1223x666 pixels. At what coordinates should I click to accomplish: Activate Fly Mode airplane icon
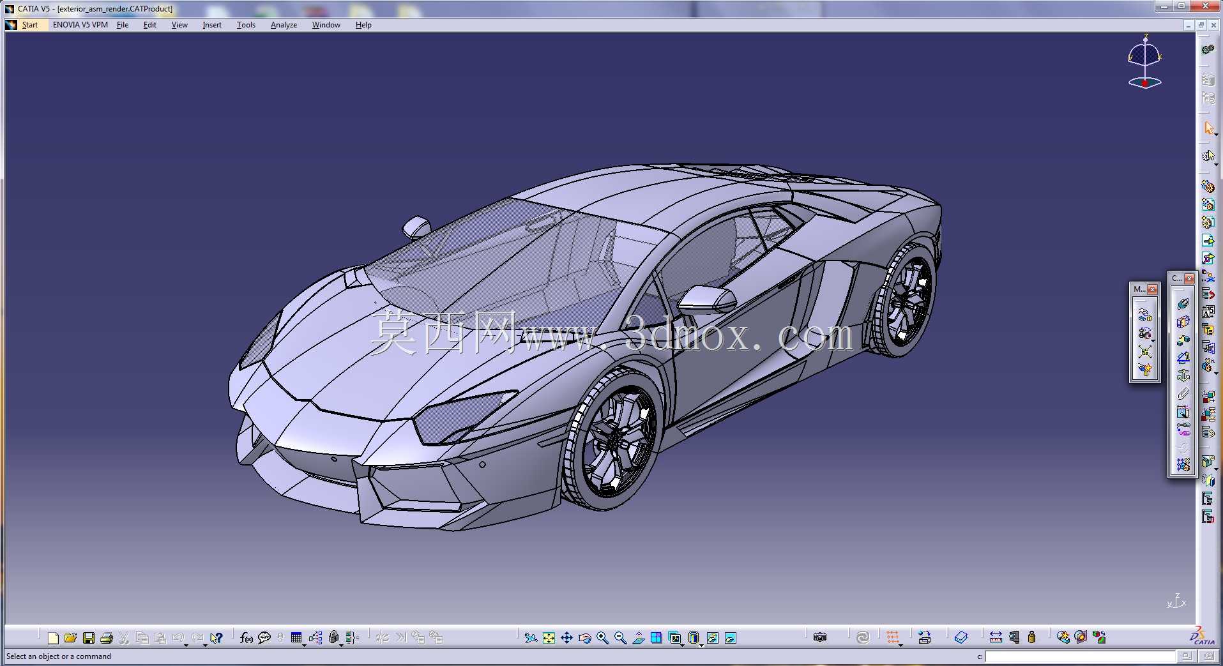[x=531, y=637]
